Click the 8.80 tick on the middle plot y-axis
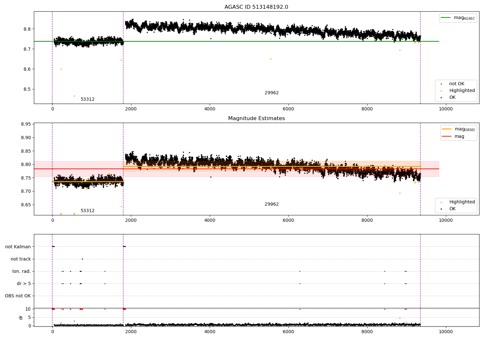Viewport: 484px width, 339px height. [x=26, y=165]
